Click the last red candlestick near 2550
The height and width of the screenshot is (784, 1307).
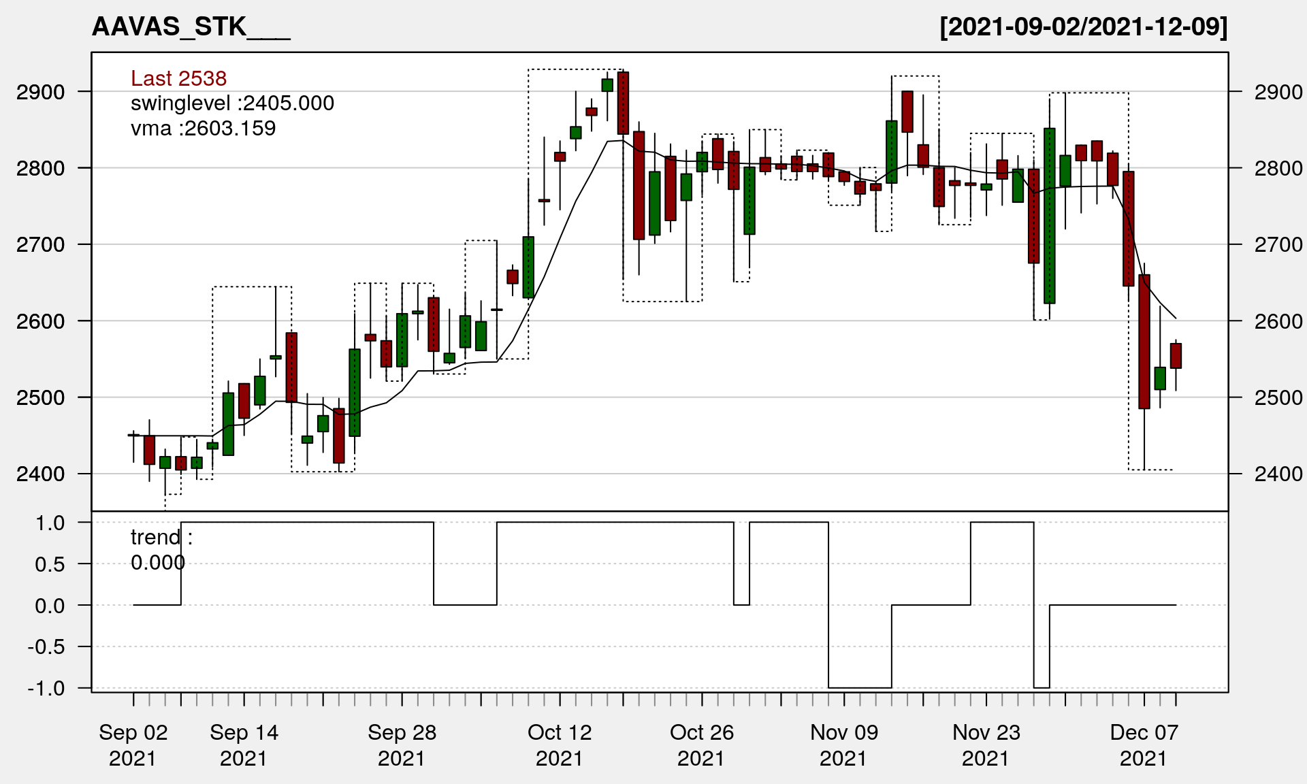pyautogui.click(x=1176, y=355)
